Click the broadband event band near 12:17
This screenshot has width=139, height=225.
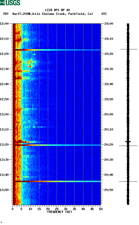[57, 50]
